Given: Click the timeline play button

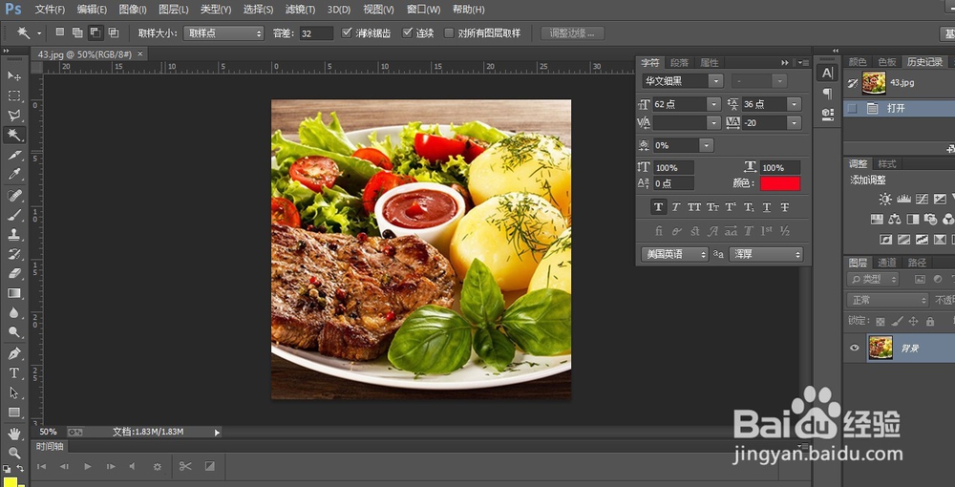Looking at the screenshot, I should [x=88, y=466].
